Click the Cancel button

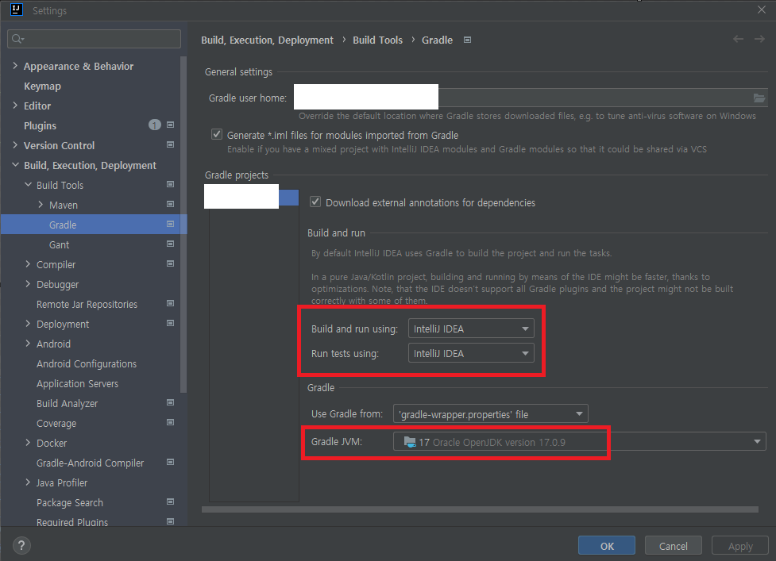[x=673, y=546]
